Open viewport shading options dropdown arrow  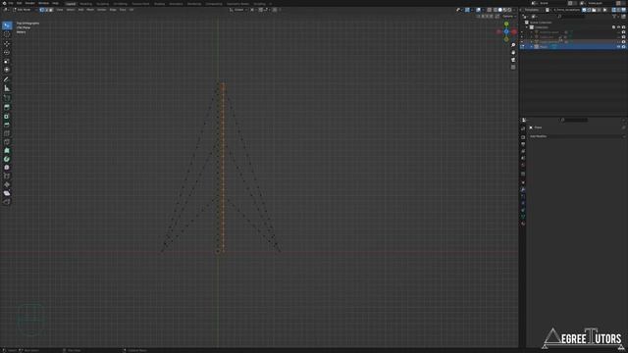click(x=514, y=10)
